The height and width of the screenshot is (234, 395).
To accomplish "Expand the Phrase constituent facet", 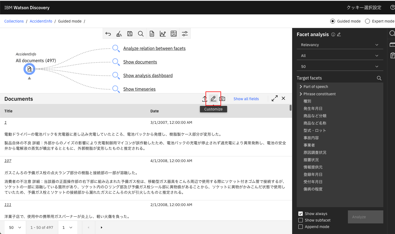I will (x=301, y=94).
